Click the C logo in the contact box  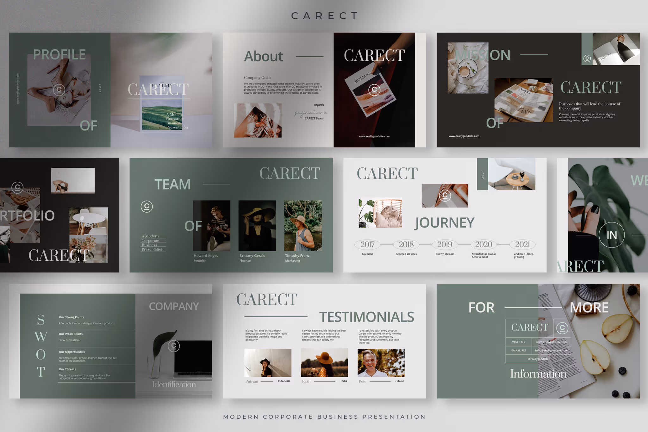tap(562, 328)
